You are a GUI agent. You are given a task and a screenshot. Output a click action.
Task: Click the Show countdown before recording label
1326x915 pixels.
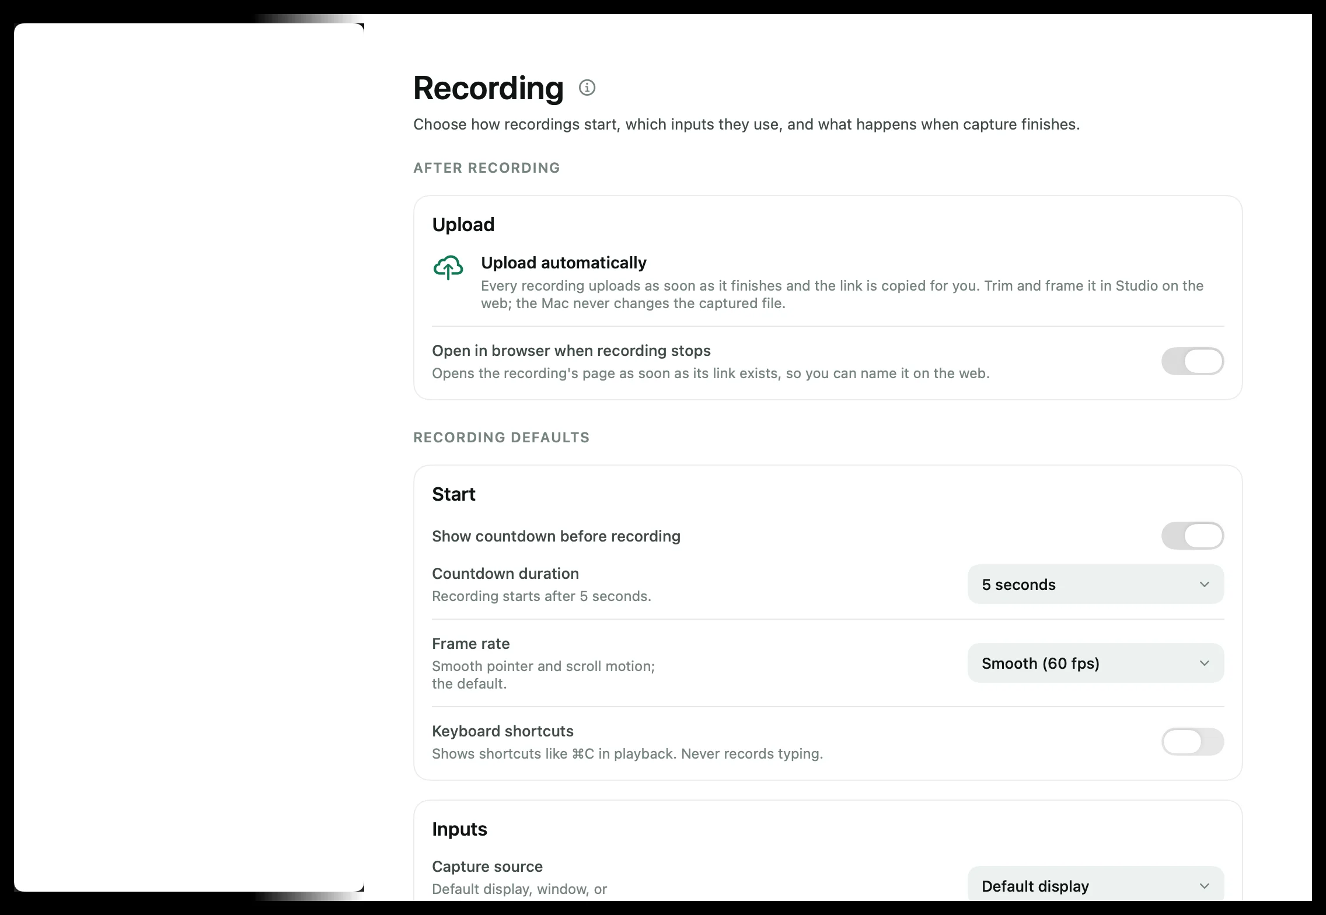[556, 536]
